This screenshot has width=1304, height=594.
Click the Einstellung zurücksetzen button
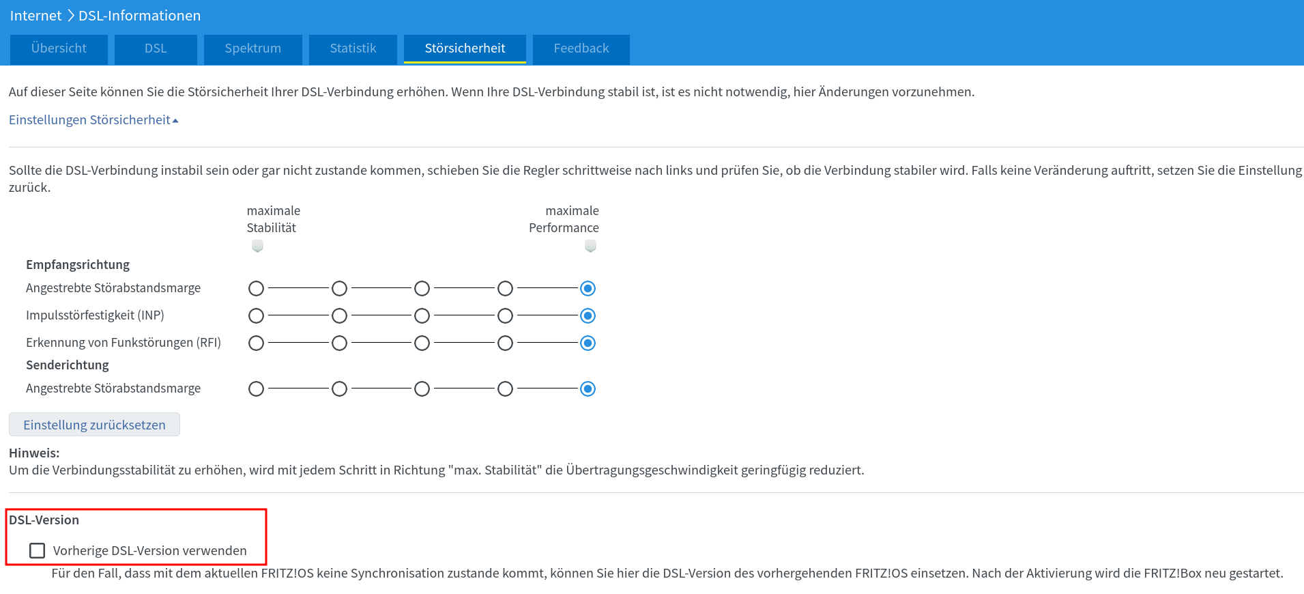94,425
